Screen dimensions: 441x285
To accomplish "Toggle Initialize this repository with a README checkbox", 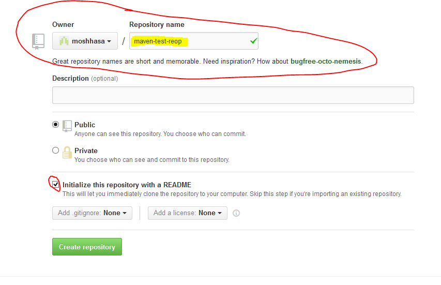I will click(56, 185).
